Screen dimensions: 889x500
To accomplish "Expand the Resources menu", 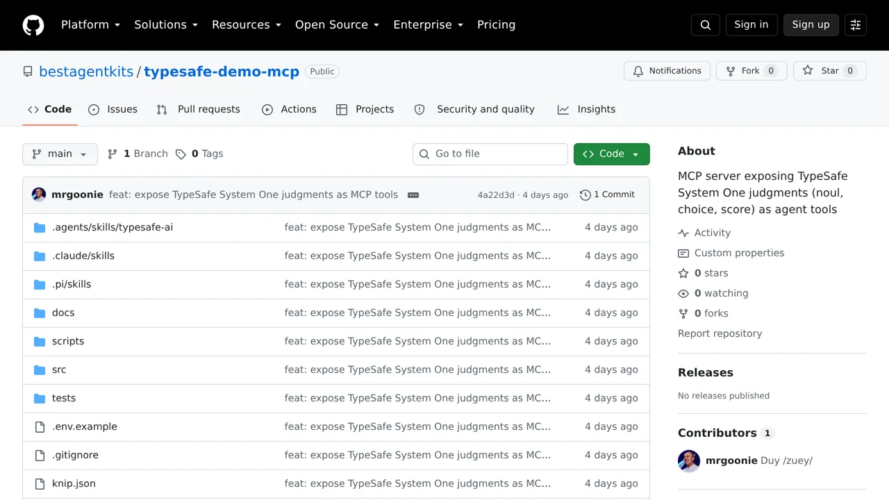I will tap(247, 25).
